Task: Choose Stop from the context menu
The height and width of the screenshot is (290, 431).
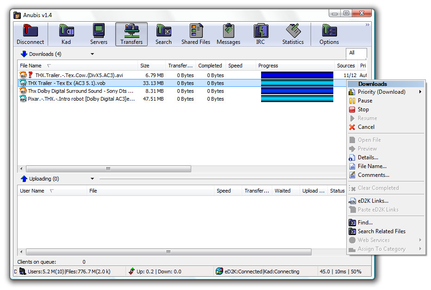Action: pos(386,109)
